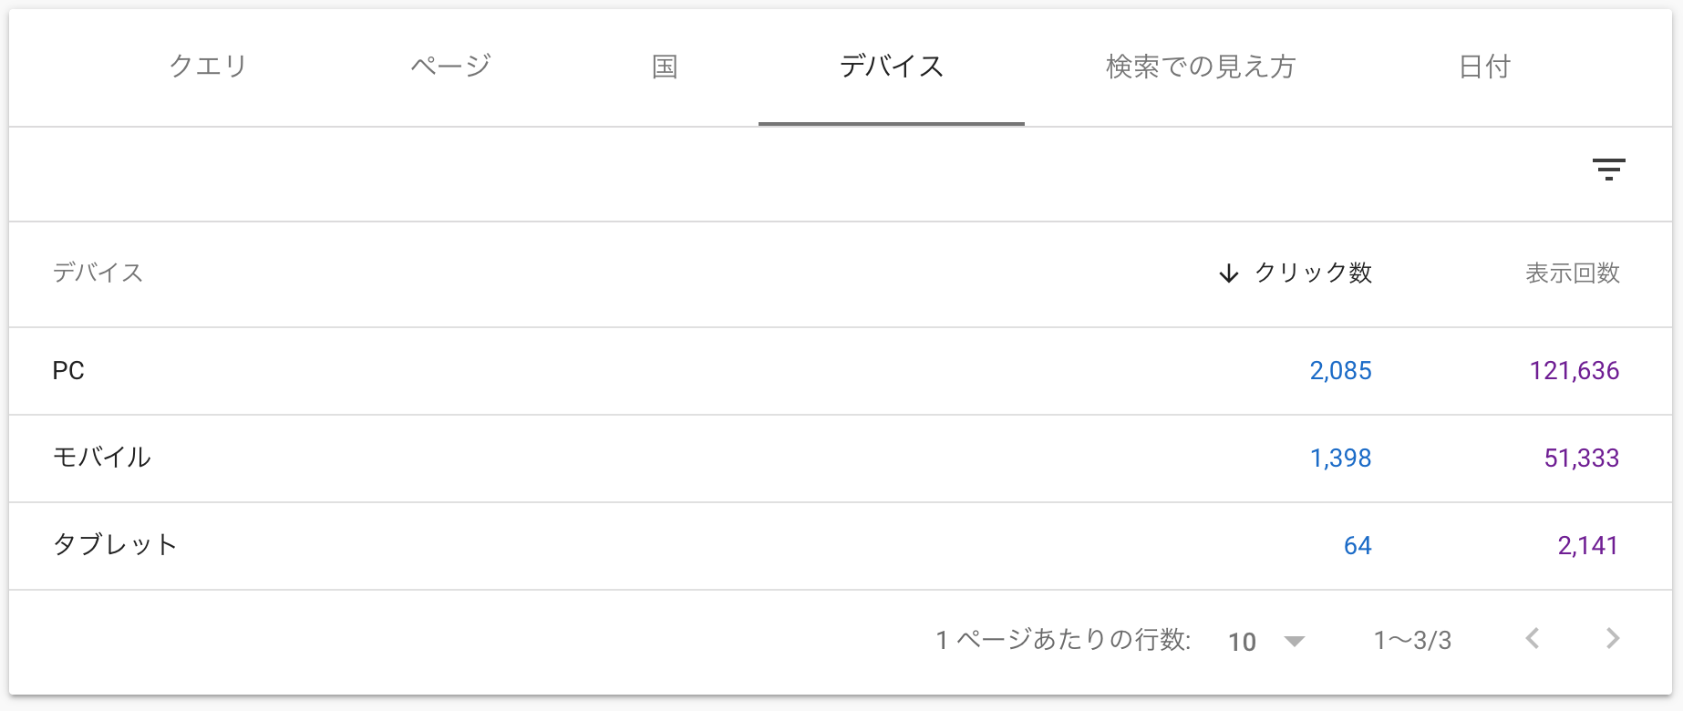Go to the previous page arrow
The image size is (1683, 711).
(x=1533, y=639)
